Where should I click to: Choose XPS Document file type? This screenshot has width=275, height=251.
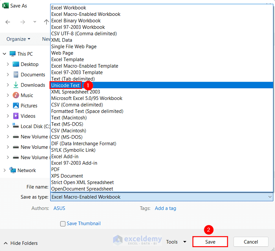162,176
